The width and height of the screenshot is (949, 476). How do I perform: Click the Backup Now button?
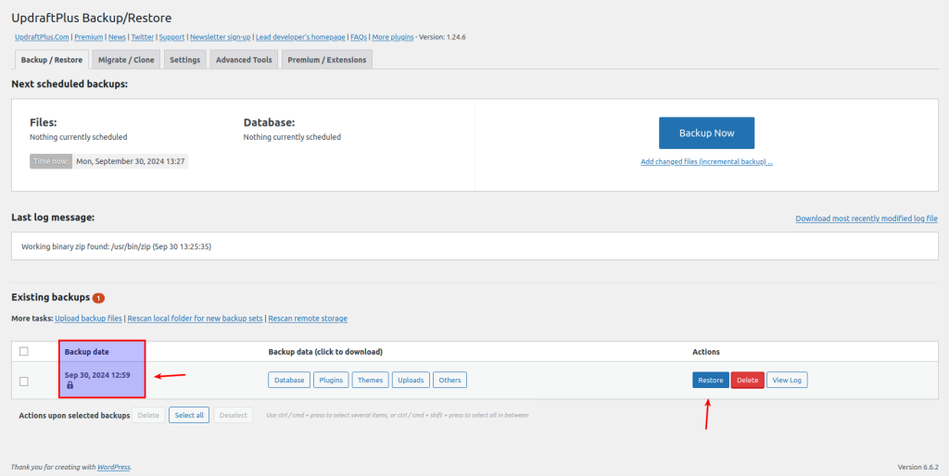coord(706,133)
